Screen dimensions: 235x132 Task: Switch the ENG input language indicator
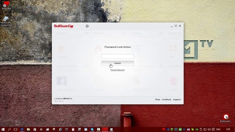pos(218,129)
